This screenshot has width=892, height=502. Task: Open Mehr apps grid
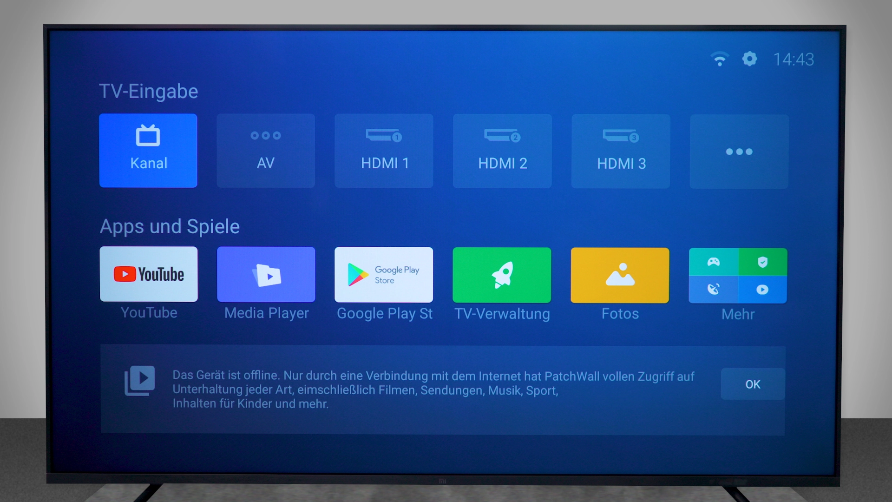coord(738,275)
